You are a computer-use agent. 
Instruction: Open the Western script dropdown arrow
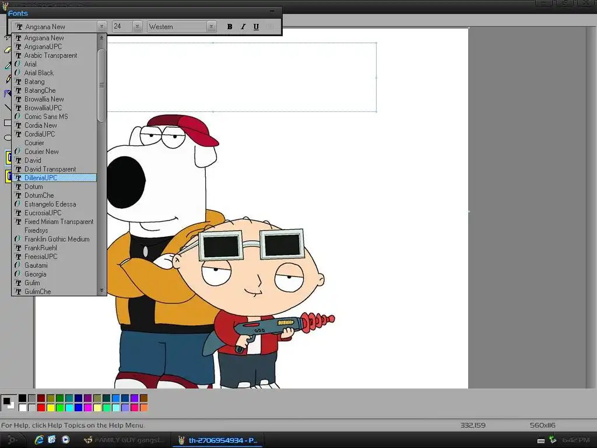pyautogui.click(x=211, y=27)
